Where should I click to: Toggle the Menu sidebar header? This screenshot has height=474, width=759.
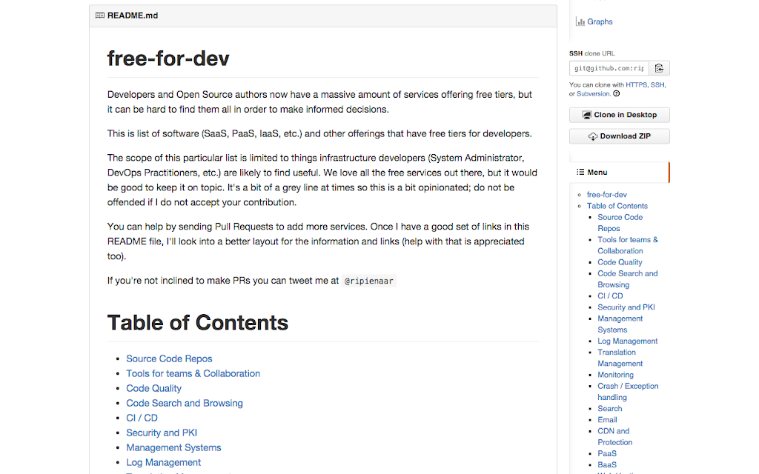(620, 172)
